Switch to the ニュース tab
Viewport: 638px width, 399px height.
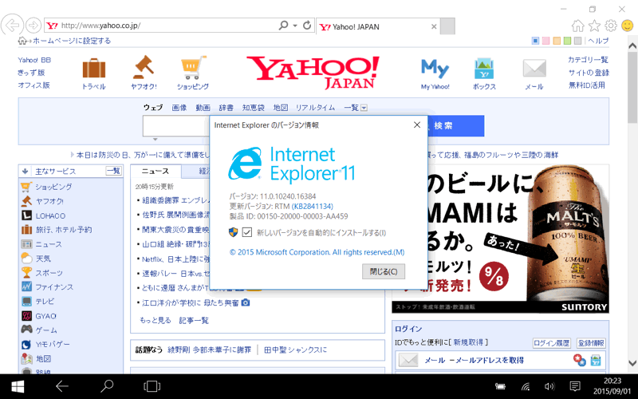click(x=155, y=171)
